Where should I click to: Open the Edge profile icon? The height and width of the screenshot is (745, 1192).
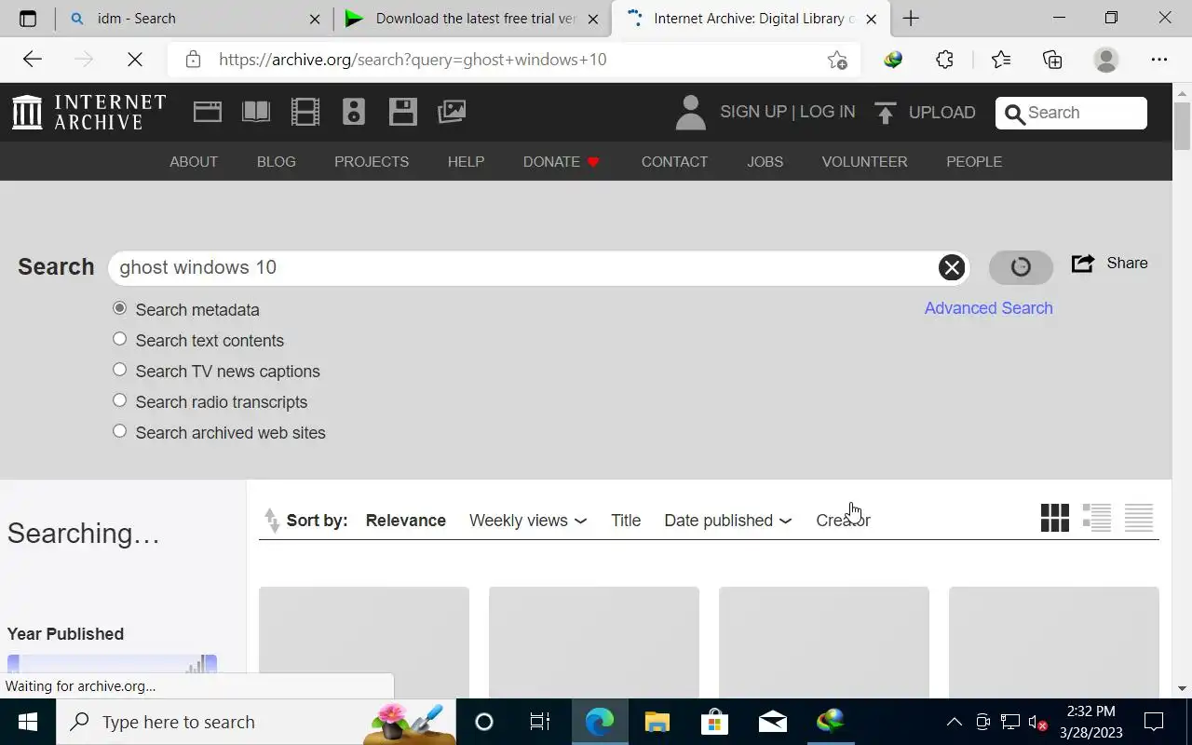click(1106, 60)
